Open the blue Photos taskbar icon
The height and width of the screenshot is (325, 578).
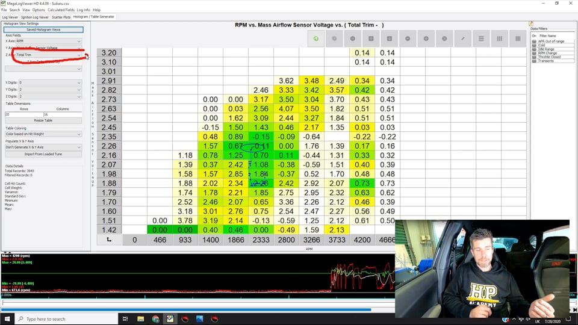click(199, 319)
